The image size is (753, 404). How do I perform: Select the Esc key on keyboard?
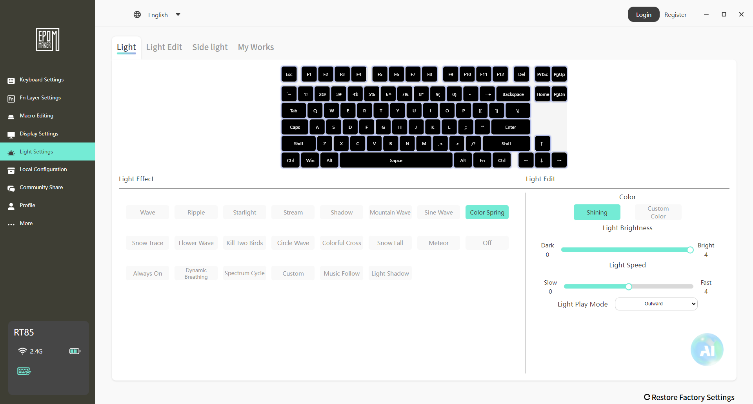point(289,74)
